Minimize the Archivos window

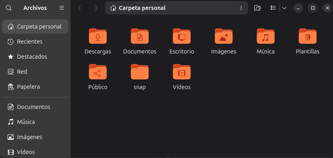click(298, 8)
